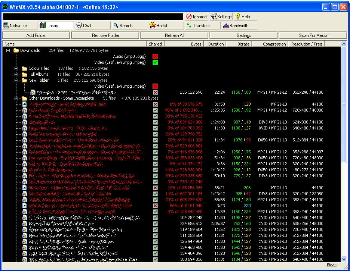Screen dimensions: 350x272
Task: Sort by the Bytes column header
Action: tap(184, 44)
